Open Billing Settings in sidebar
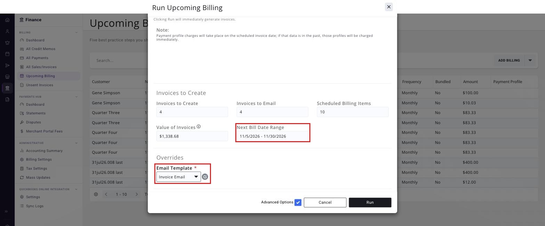545x226 pixels. coord(39,160)
